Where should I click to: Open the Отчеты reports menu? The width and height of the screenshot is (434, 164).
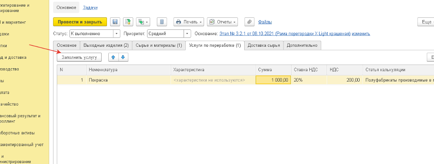(x=222, y=22)
